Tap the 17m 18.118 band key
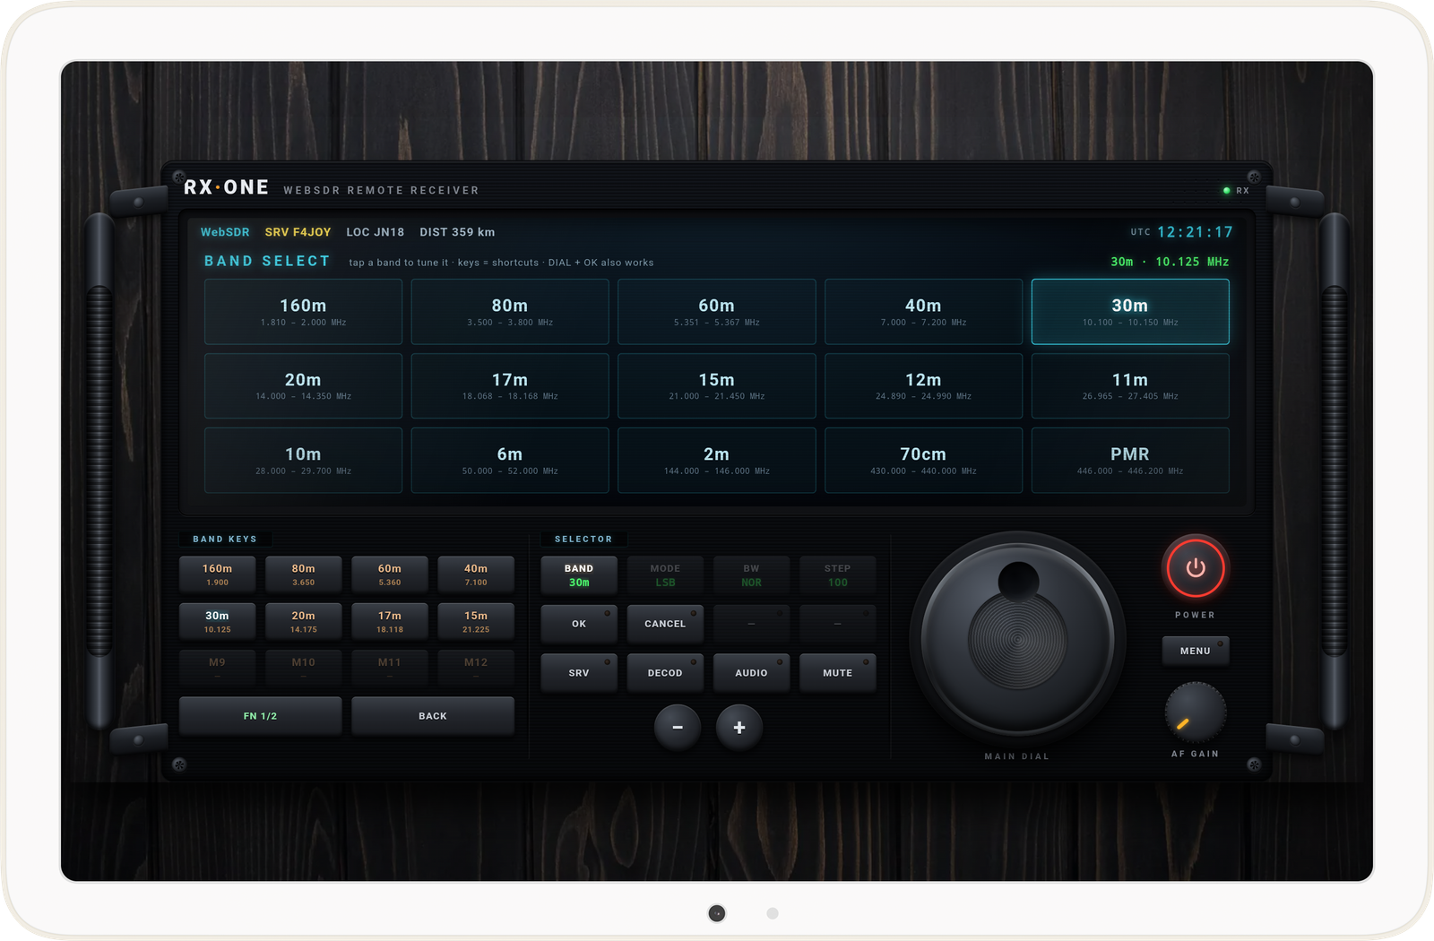 point(390,622)
